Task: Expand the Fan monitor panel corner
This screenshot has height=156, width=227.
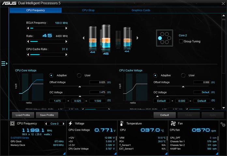Action: pos(217,153)
